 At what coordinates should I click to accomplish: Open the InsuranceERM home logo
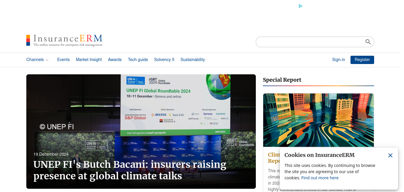64,40
